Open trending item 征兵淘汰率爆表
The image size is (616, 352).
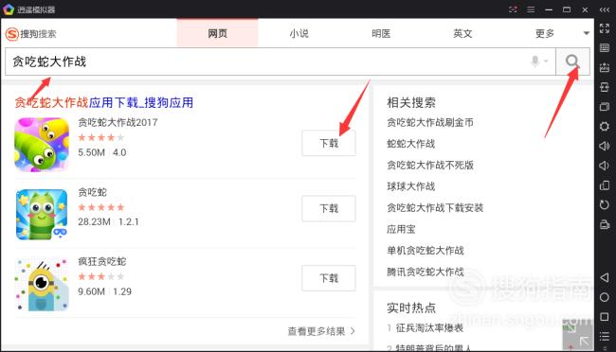(x=429, y=327)
